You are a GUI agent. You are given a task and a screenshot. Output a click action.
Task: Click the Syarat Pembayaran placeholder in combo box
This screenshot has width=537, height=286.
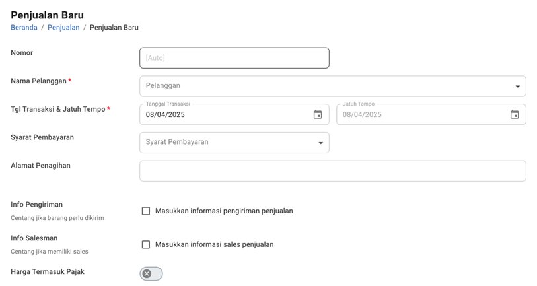click(x=177, y=142)
